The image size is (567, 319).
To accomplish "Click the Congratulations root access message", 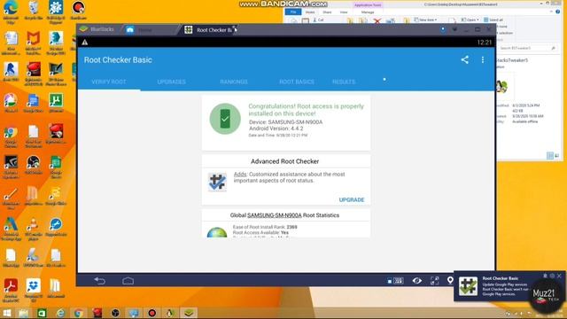I will [x=307, y=110].
